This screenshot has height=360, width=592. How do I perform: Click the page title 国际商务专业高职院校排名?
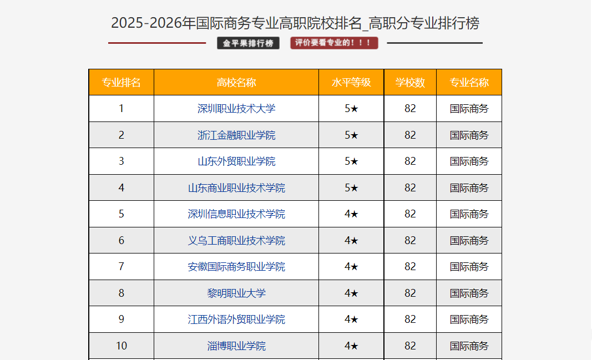pos(295,23)
